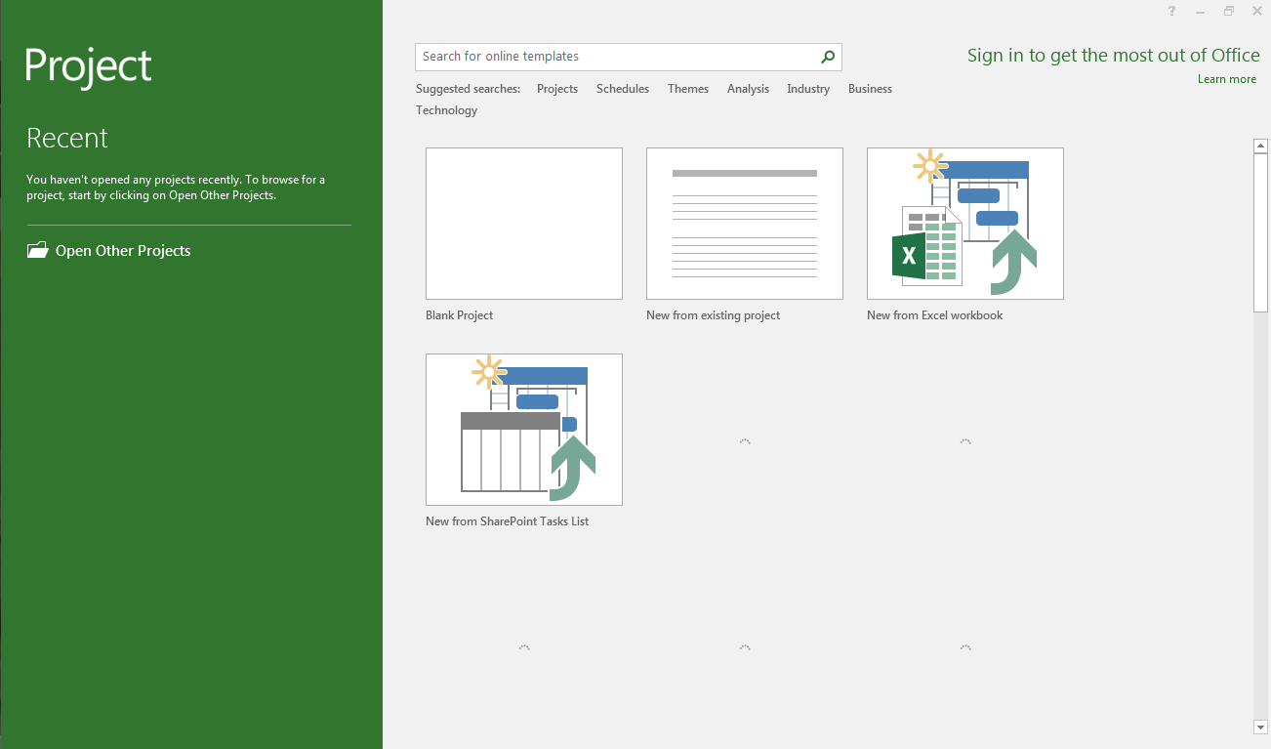Choose New from existing project thumbnail
The height and width of the screenshot is (749, 1271).
click(x=745, y=224)
